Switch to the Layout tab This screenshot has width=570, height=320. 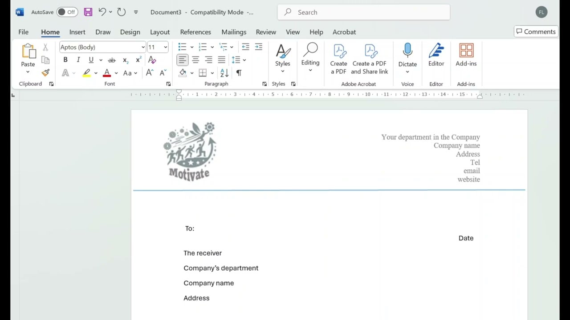point(160,32)
